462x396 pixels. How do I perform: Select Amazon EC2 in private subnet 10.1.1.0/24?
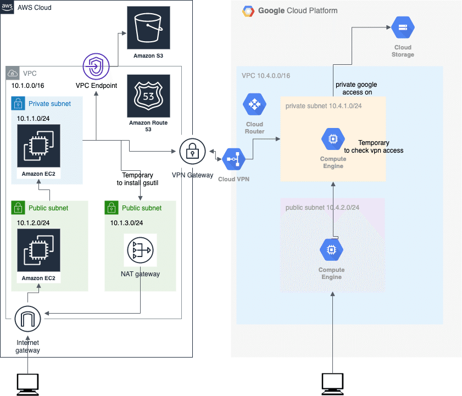pyautogui.click(x=38, y=146)
